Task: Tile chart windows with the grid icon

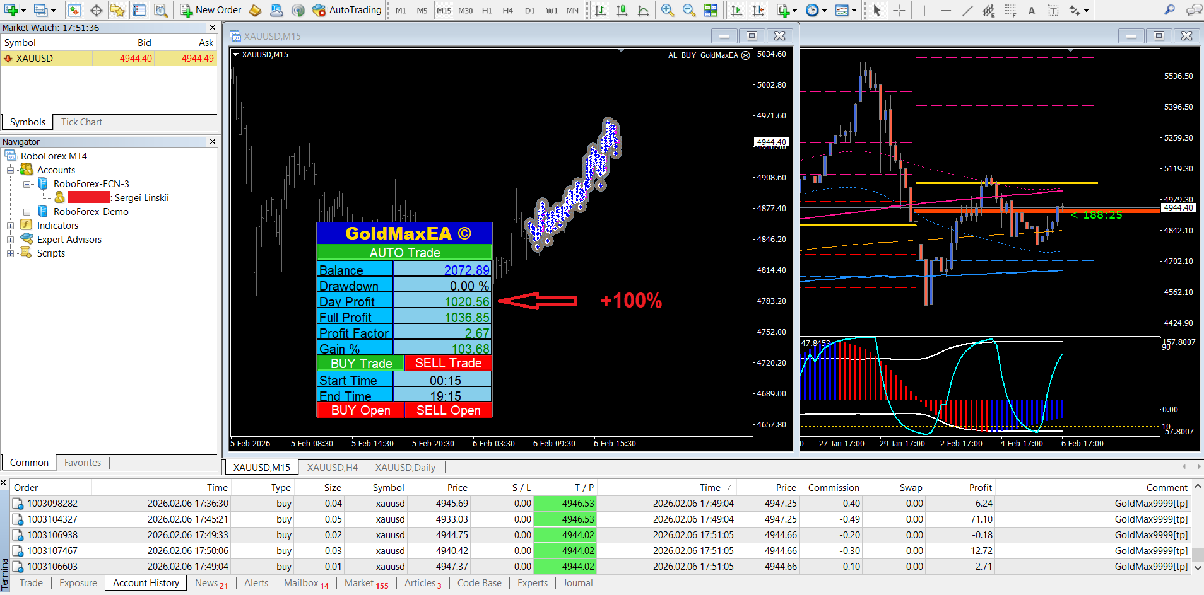Action: pyautogui.click(x=711, y=10)
